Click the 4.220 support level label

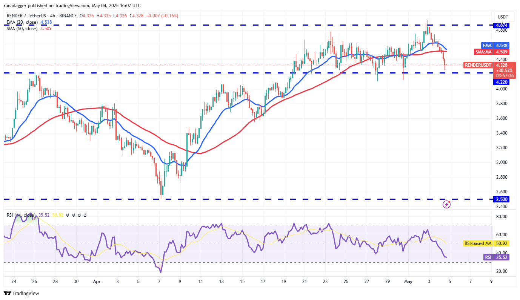point(501,82)
